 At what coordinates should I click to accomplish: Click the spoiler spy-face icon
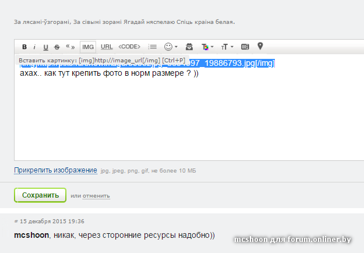pyautogui.click(x=189, y=47)
